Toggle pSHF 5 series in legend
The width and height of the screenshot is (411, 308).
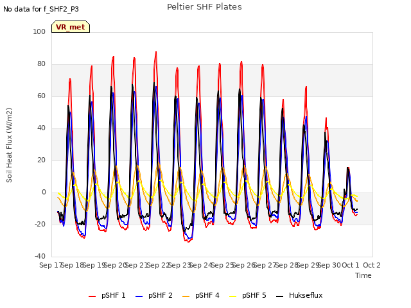point(248,295)
